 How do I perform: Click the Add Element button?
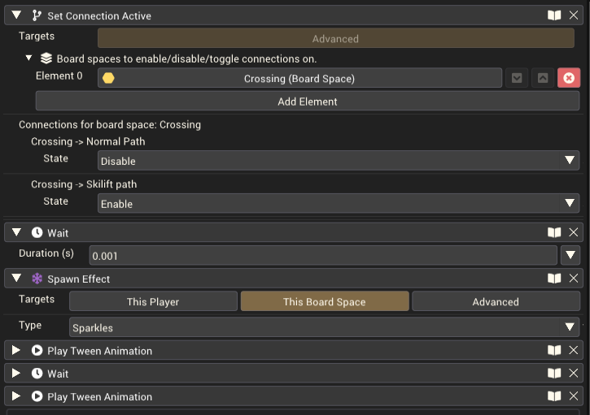point(308,101)
